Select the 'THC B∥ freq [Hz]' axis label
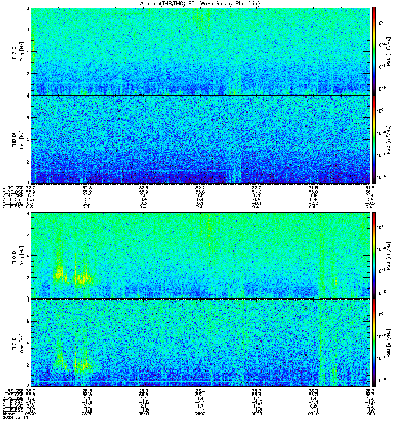 (18, 343)
